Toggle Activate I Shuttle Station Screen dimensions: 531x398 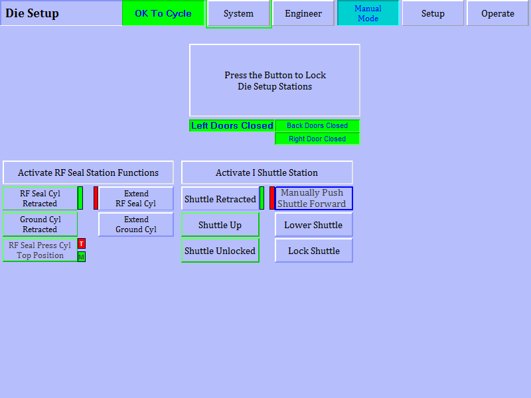point(267,172)
